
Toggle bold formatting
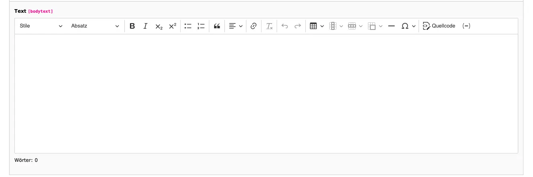132,26
